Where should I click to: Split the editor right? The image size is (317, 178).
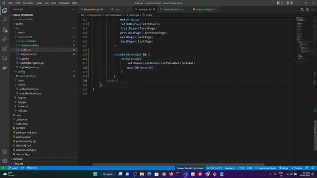[307, 9]
